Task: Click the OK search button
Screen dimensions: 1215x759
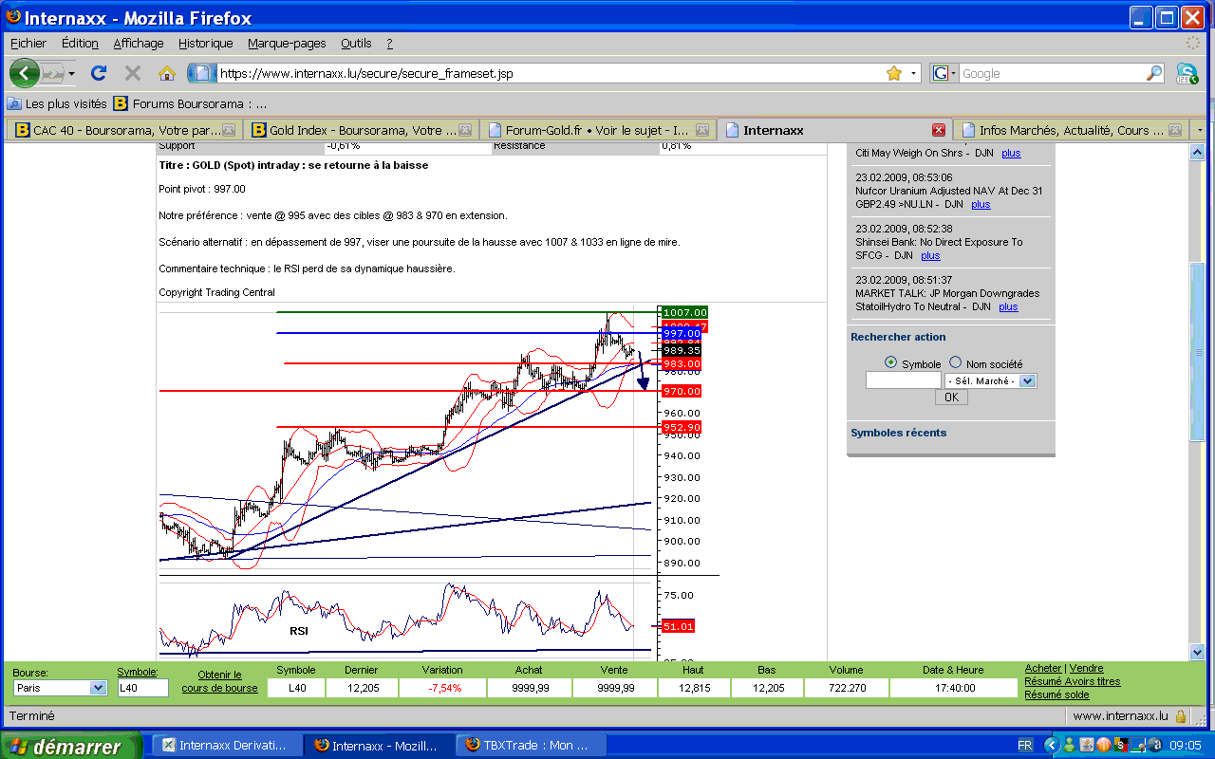Action: point(951,398)
